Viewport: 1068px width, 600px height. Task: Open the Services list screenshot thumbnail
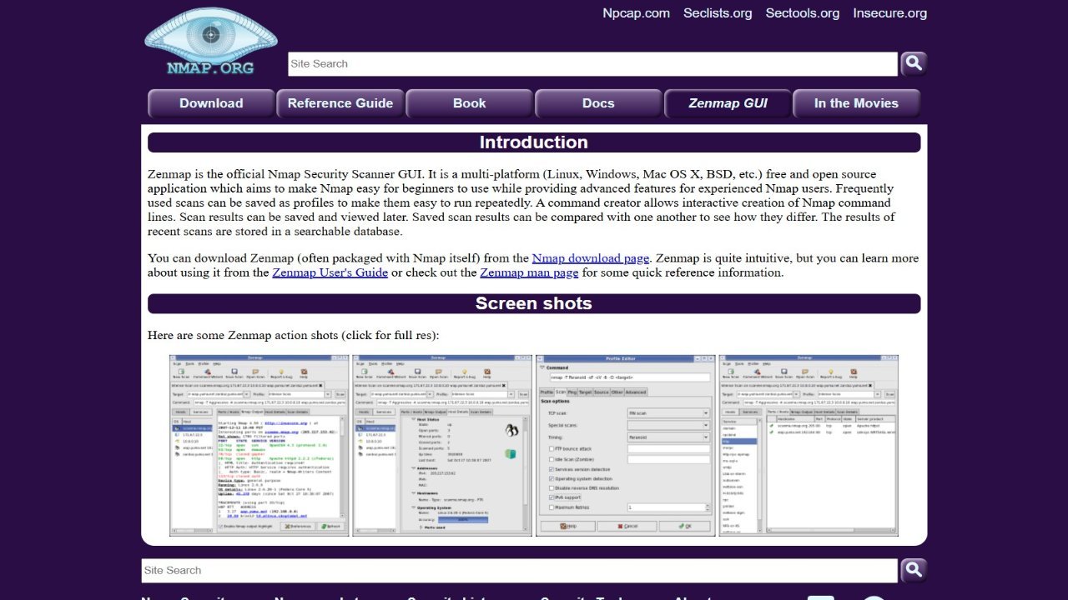(x=809, y=445)
